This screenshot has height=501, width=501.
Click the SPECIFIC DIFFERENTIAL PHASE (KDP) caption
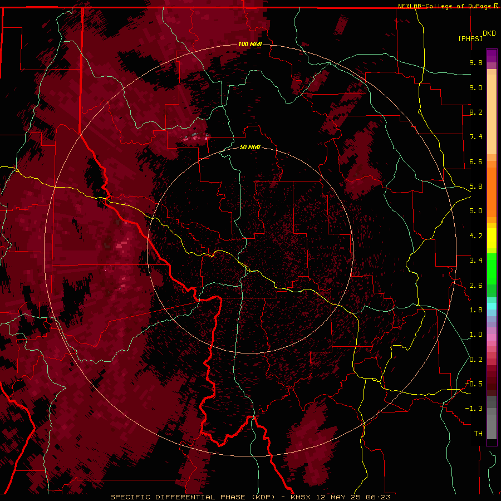[193, 497]
